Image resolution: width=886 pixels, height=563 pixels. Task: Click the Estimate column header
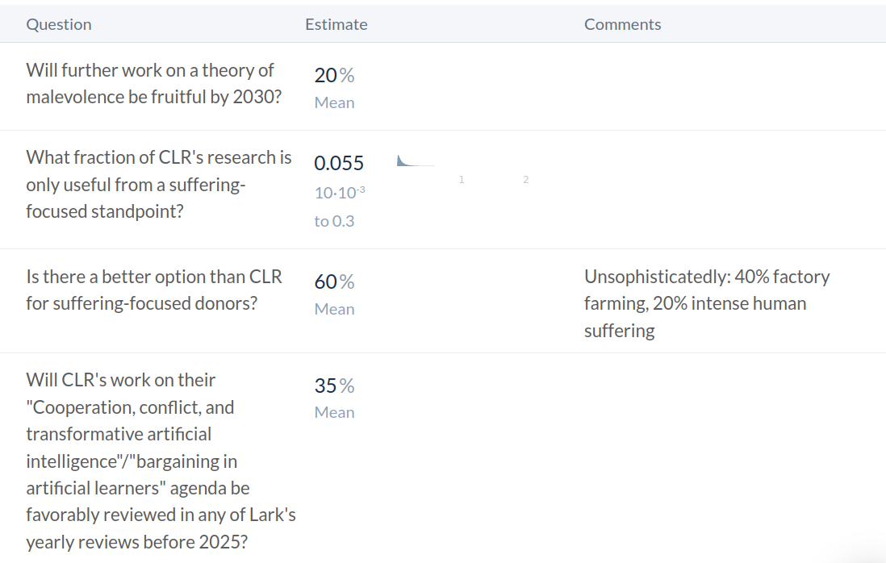tap(336, 24)
